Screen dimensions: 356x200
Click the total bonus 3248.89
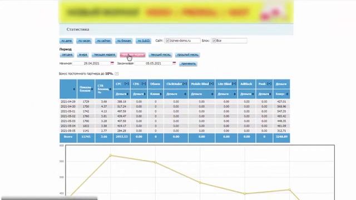click(x=281, y=137)
